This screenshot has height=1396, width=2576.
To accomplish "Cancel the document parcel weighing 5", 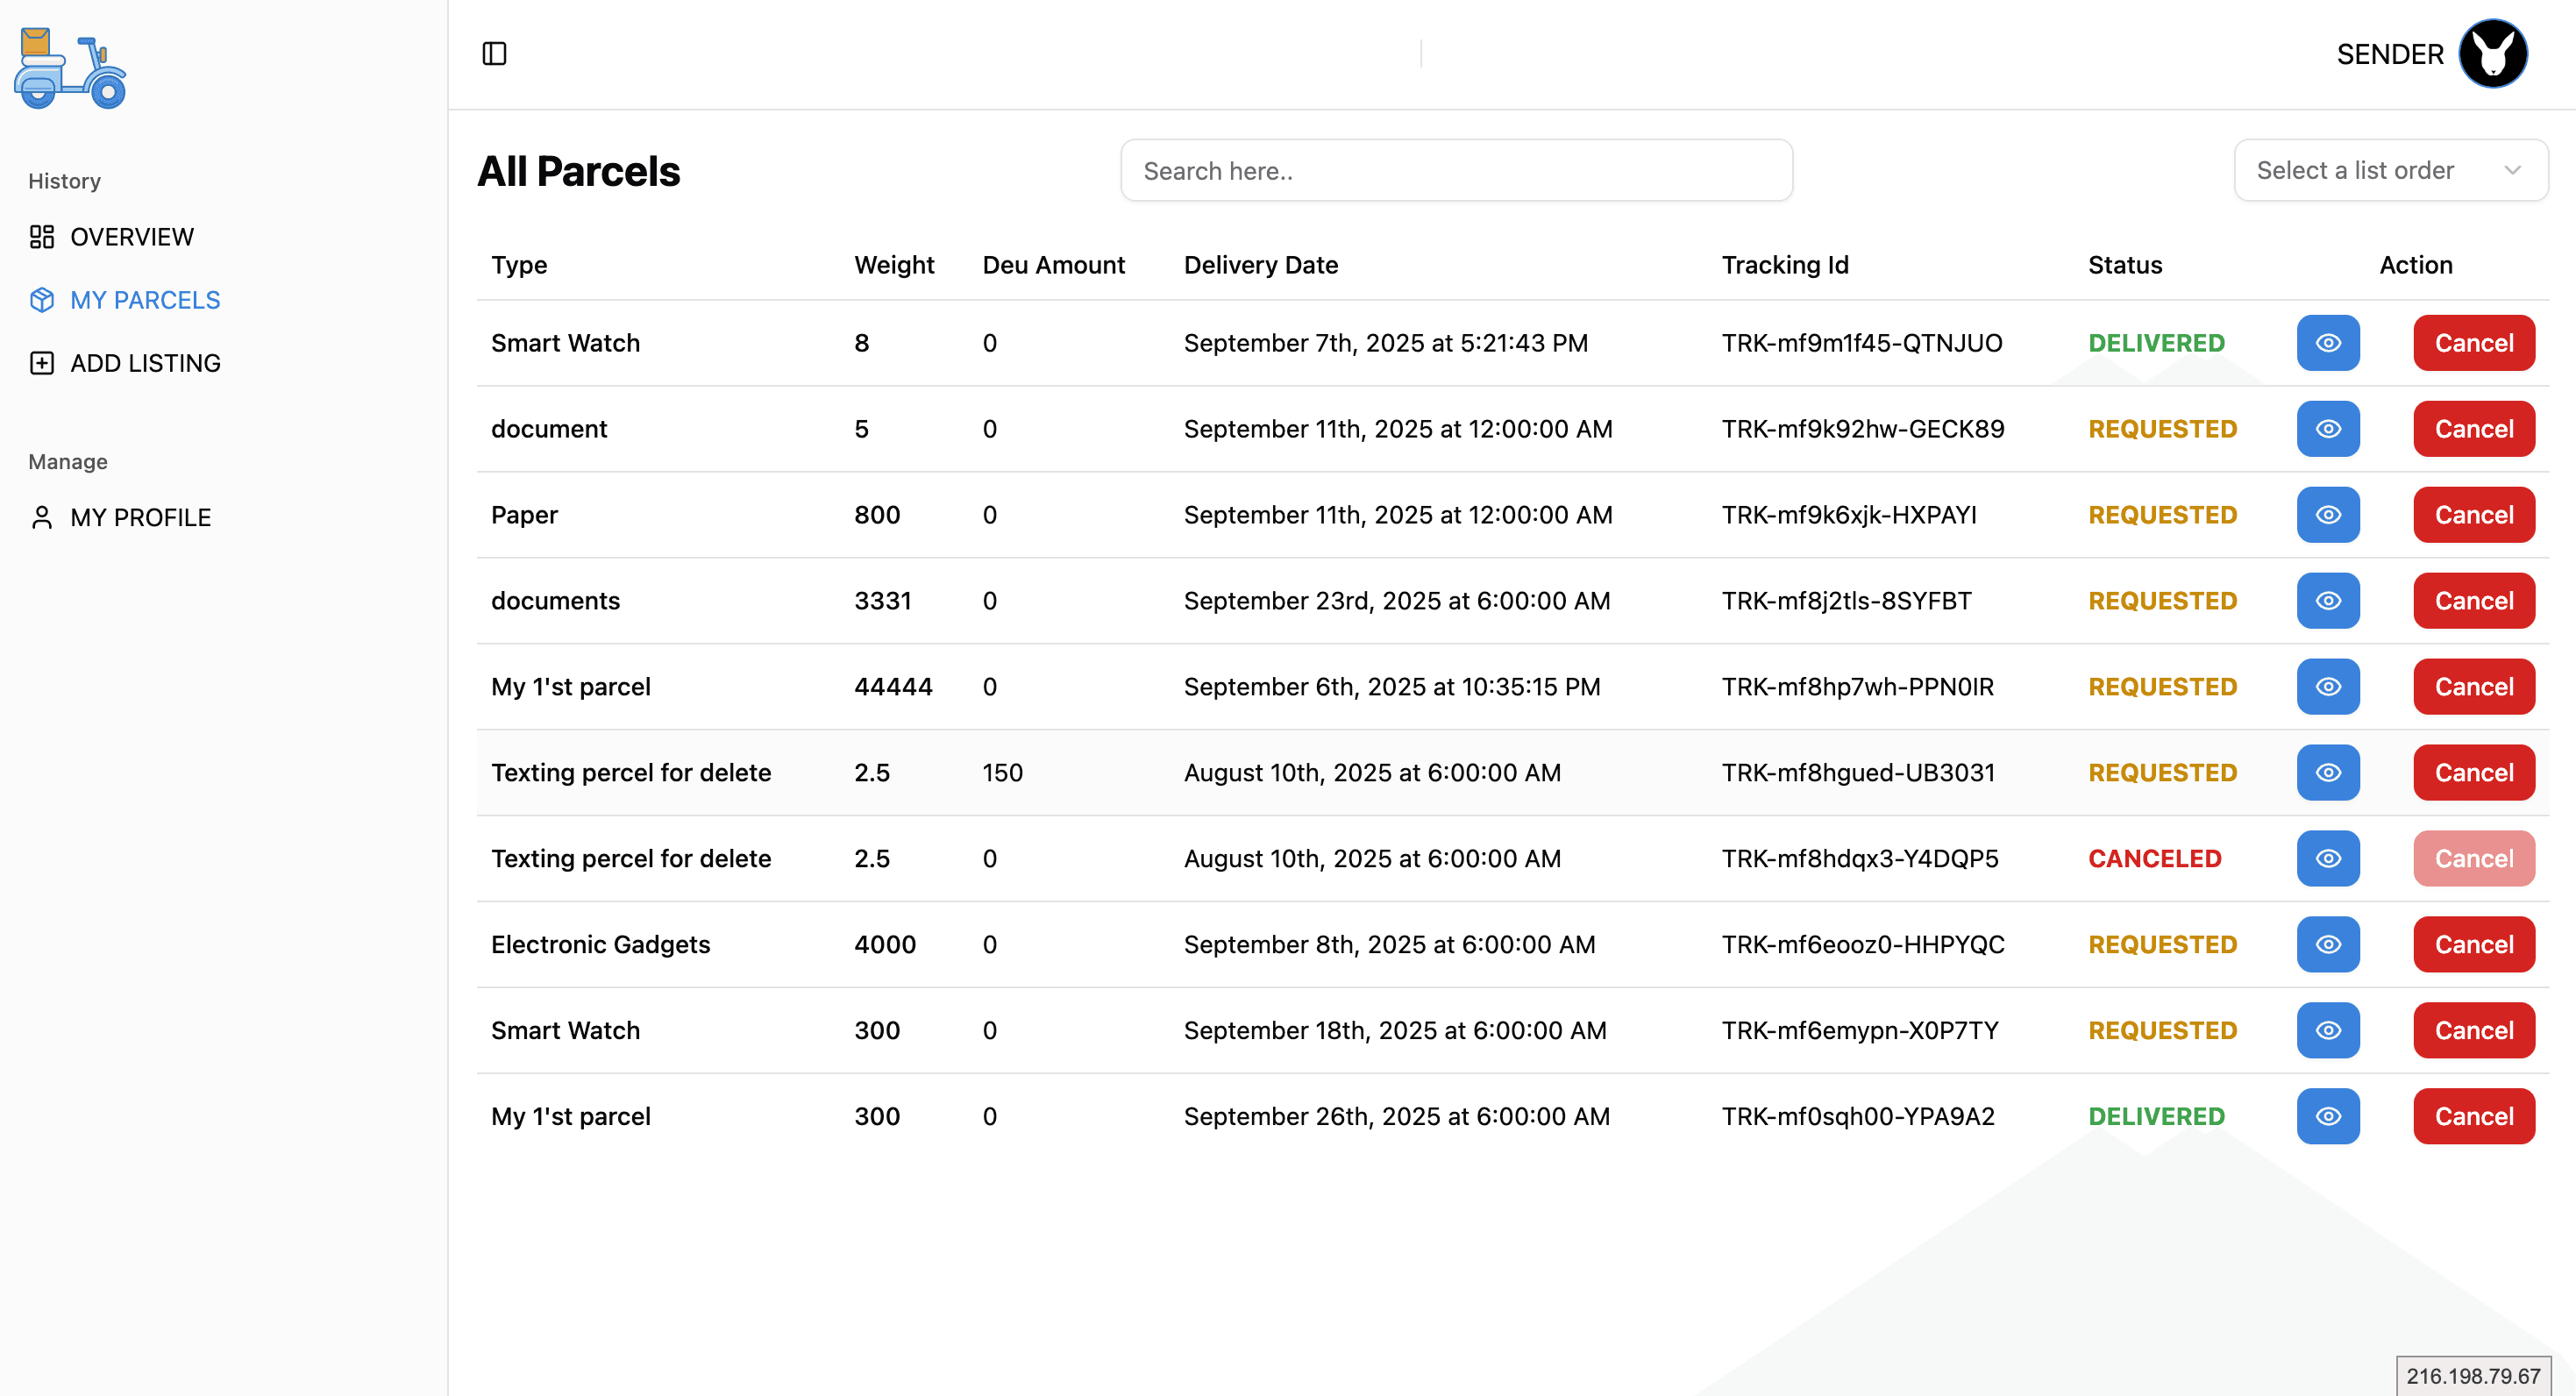I will tap(2473, 429).
